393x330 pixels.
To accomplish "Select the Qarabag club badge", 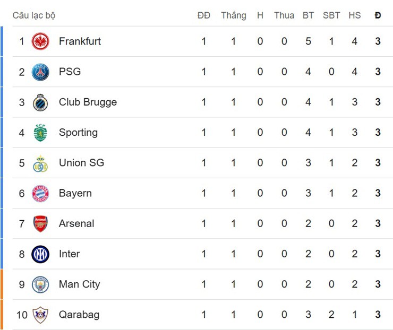I will coord(40,315).
